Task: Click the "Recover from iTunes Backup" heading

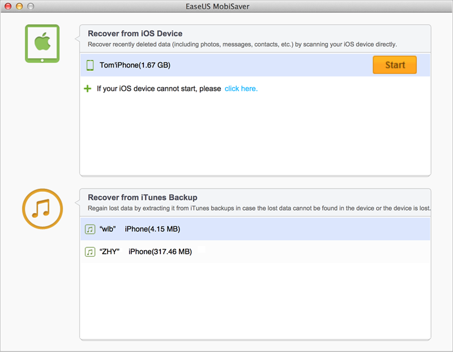Action: coord(142,198)
